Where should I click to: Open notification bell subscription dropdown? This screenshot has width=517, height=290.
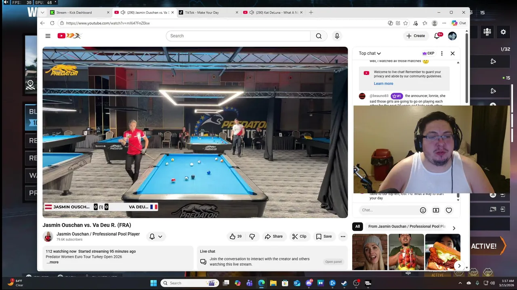[156, 236]
